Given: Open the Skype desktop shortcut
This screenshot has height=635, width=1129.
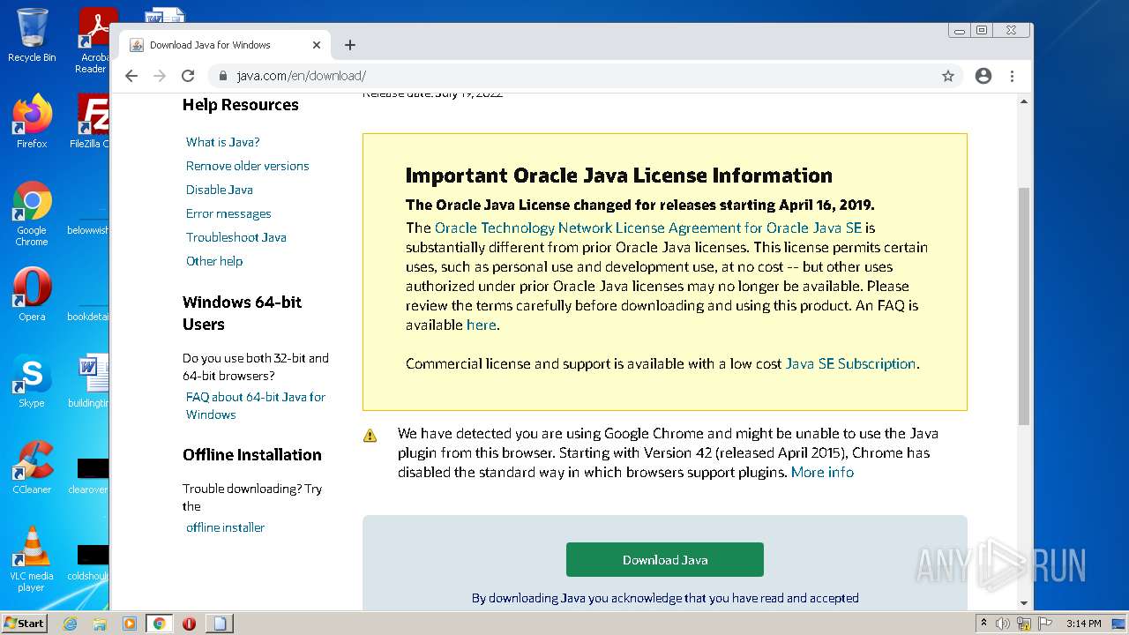Looking at the screenshot, I should click(32, 381).
